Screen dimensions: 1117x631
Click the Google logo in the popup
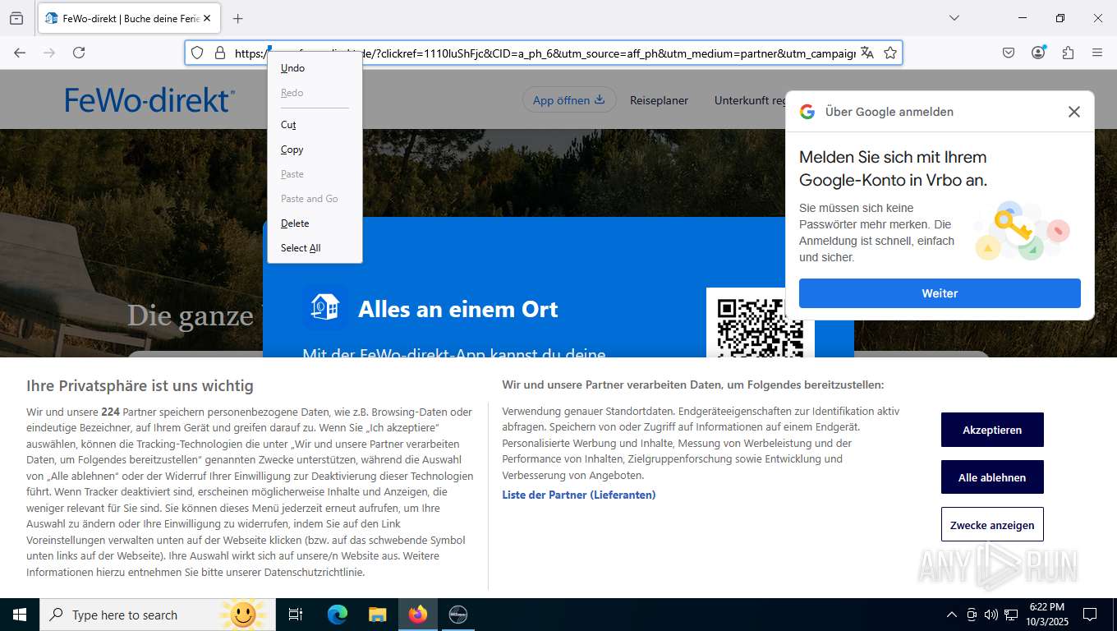pos(807,112)
